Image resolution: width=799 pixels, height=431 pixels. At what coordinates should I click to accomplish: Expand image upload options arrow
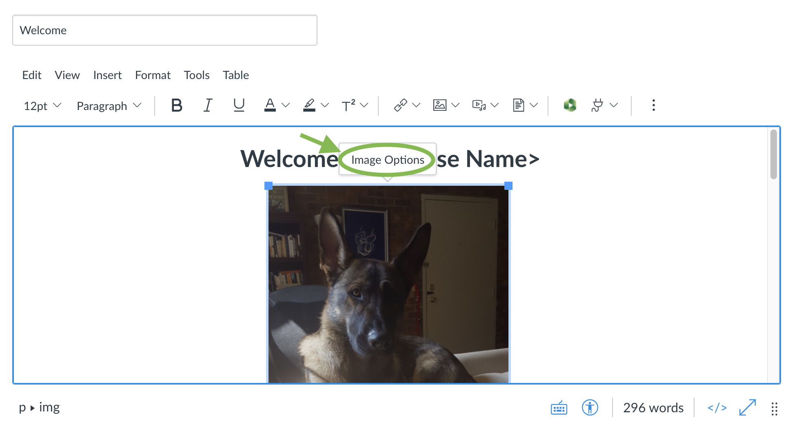coord(455,106)
